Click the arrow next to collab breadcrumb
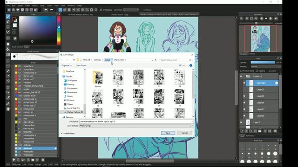298x167 pixels. 112,60
